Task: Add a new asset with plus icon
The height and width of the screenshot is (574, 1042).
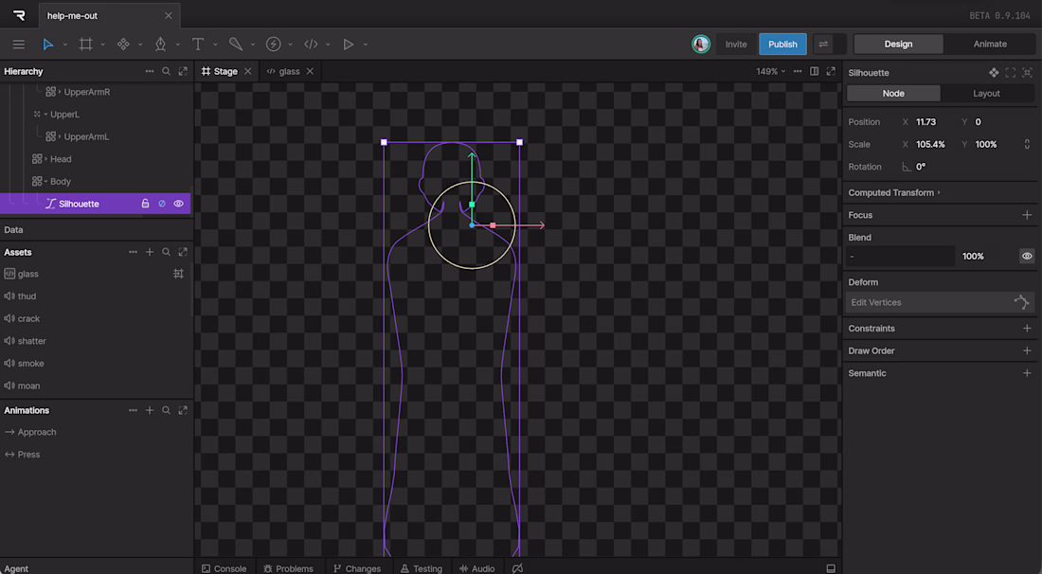Action: coord(150,253)
